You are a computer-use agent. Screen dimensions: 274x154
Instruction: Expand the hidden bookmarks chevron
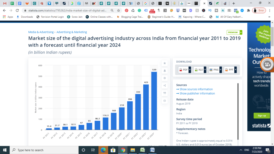point(269,17)
